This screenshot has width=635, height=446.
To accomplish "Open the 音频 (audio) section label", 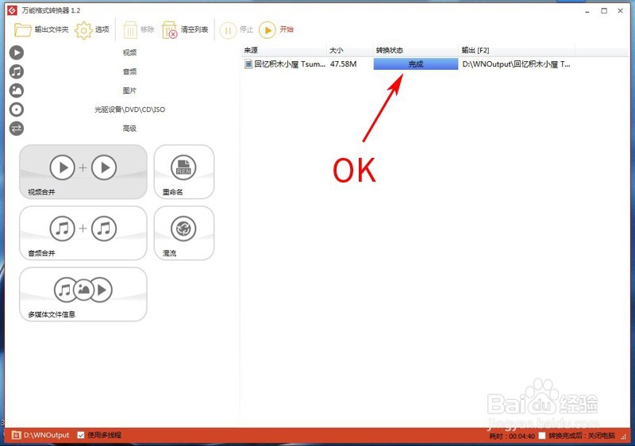I will tap(129, 71).
